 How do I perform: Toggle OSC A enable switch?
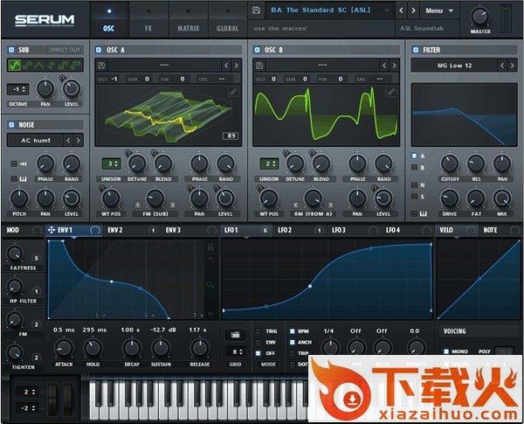(x=99, y=50)
